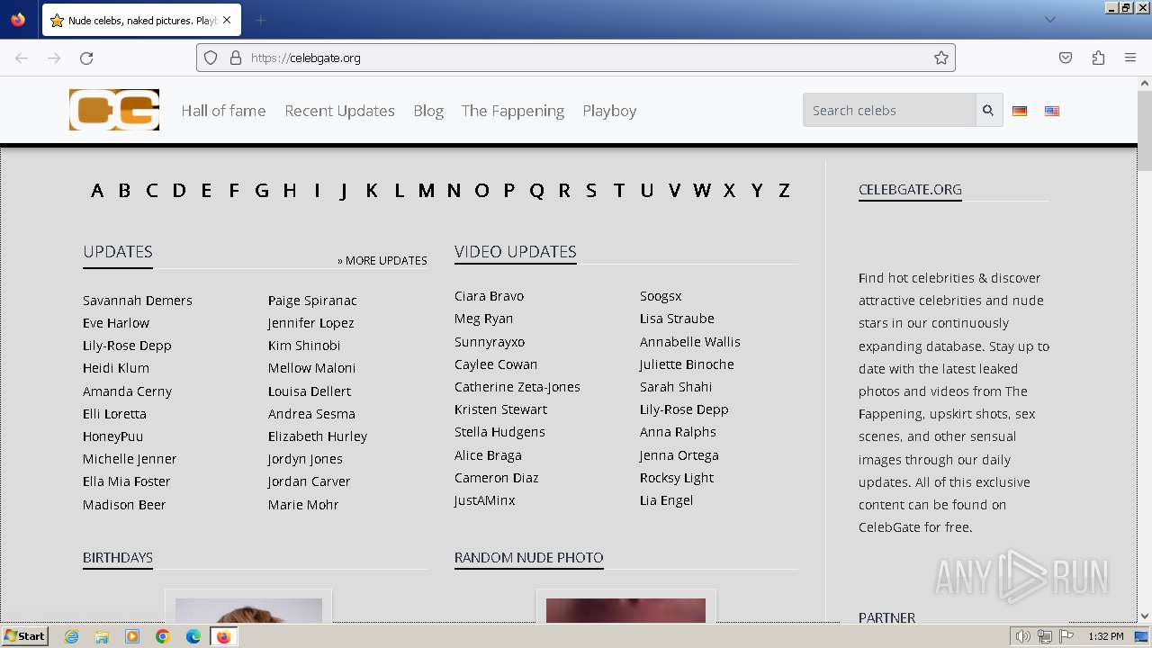Go back to the previous page
Viewport: 1152px width, 648px height.
click(22, 58)
